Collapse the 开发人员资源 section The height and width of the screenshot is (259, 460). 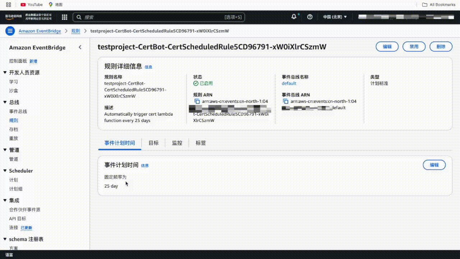(x=5, y=72)
